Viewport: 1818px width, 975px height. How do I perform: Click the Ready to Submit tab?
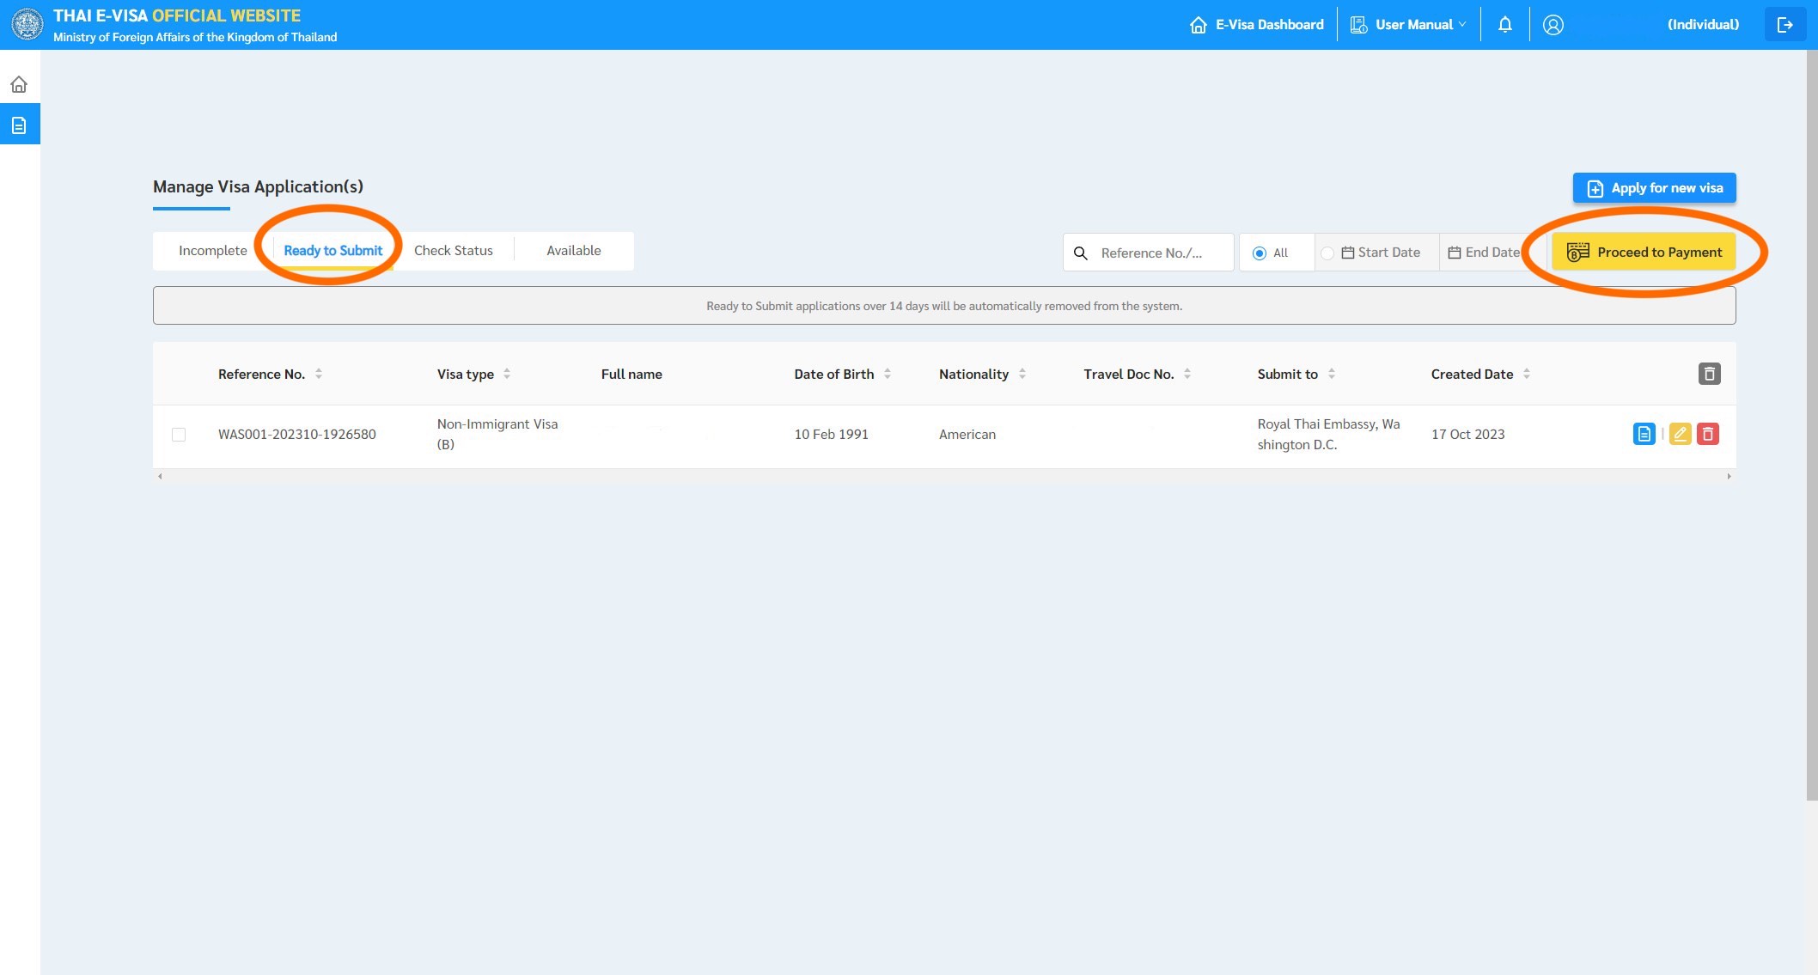(x=333, y=250)
